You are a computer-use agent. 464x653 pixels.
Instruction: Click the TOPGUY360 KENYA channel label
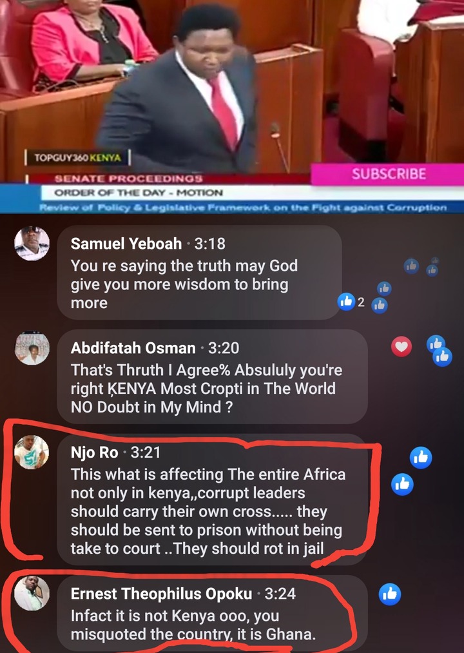[x=77, y=158]
